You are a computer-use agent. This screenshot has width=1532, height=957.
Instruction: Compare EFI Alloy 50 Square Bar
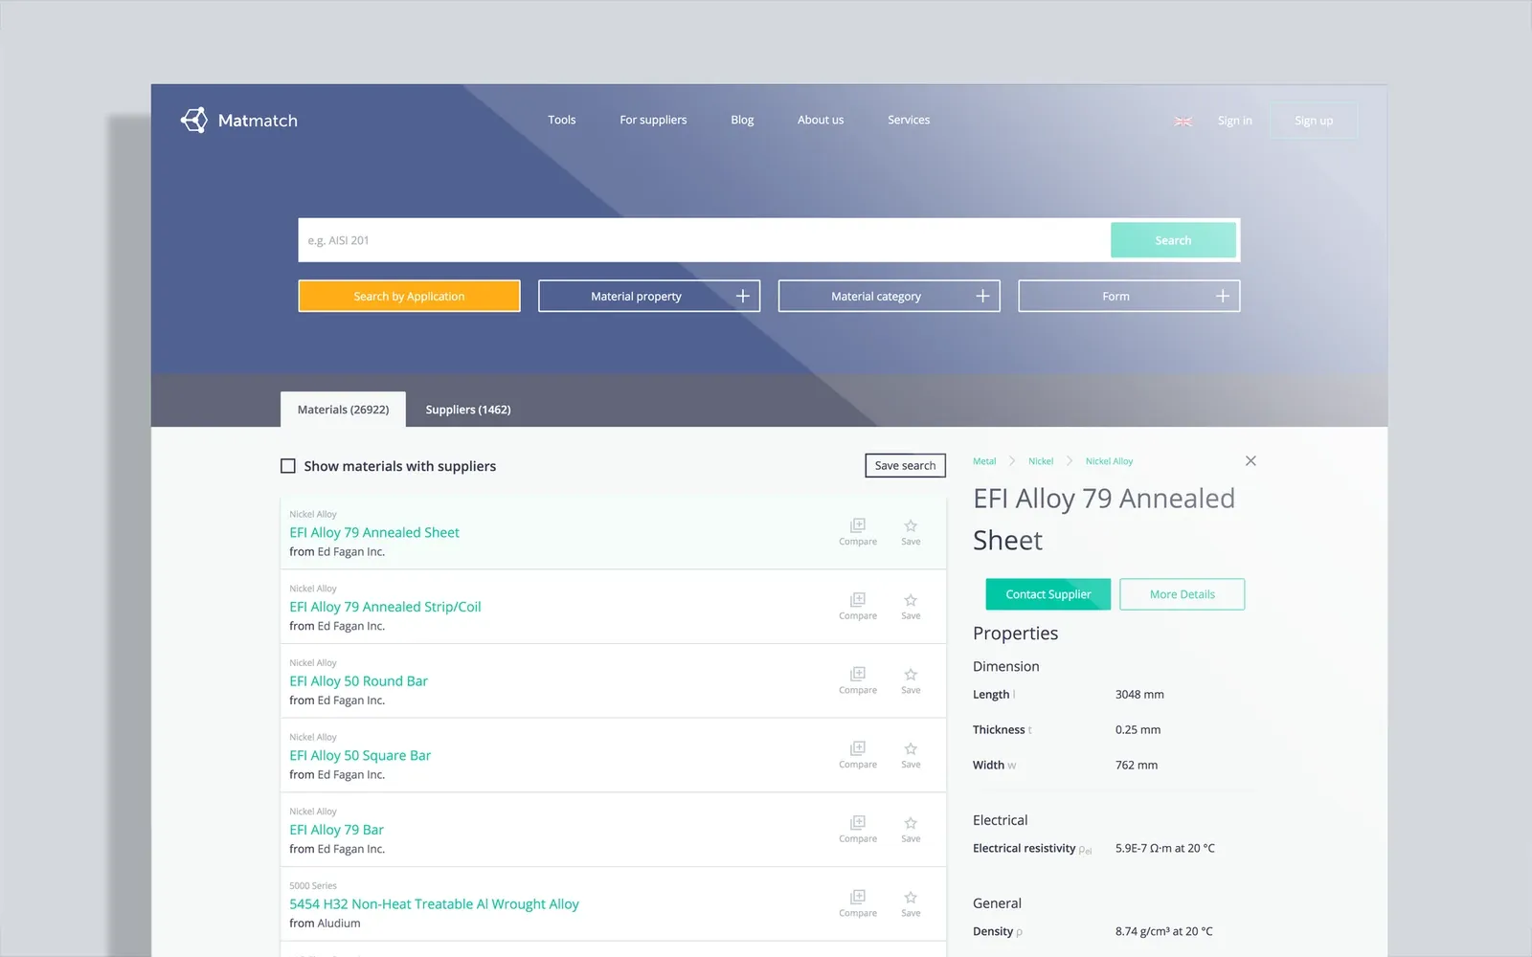858,754
